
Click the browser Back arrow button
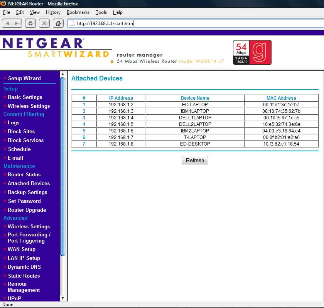tap(7, 23)
